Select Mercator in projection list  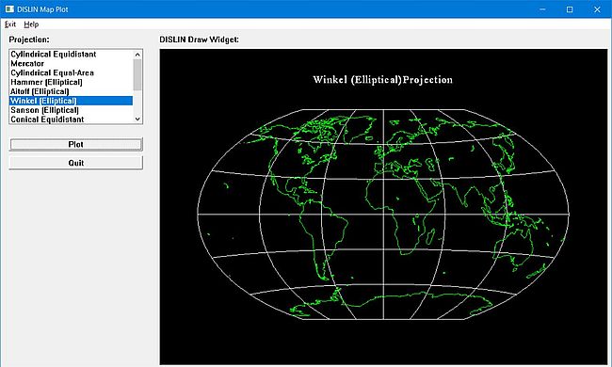pyautogui.click(x=71, y=64)
